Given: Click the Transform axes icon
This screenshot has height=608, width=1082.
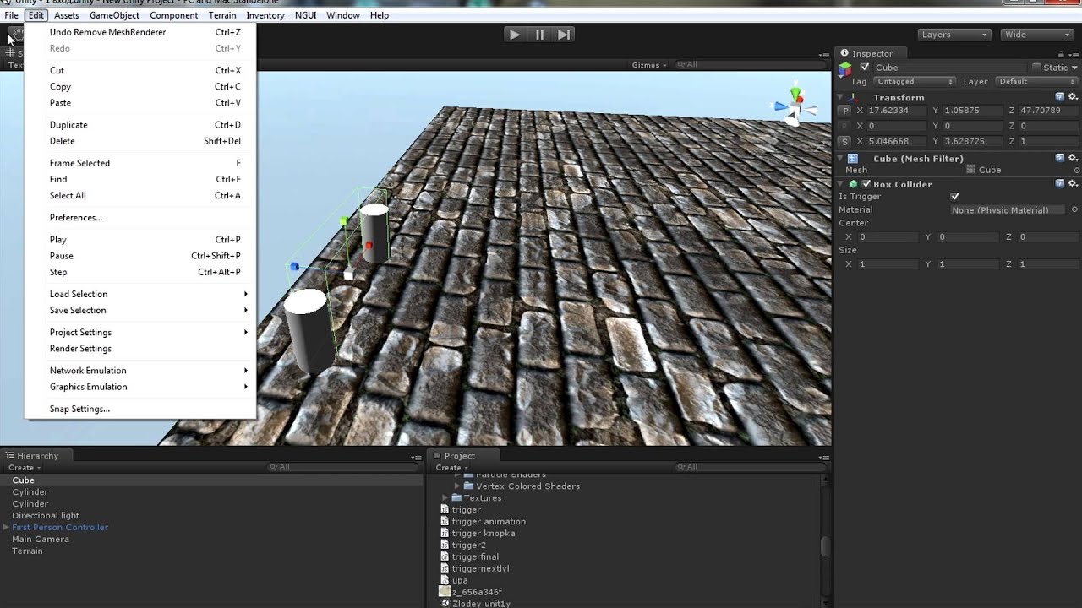Looking at the screenshot, I should click(x=853, y=97).
